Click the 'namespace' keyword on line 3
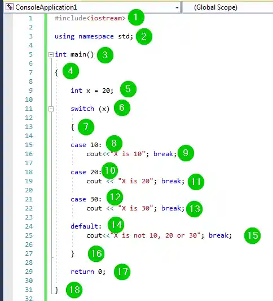The width and height of the screenshot is (273, 301). [x=96, y=36]
